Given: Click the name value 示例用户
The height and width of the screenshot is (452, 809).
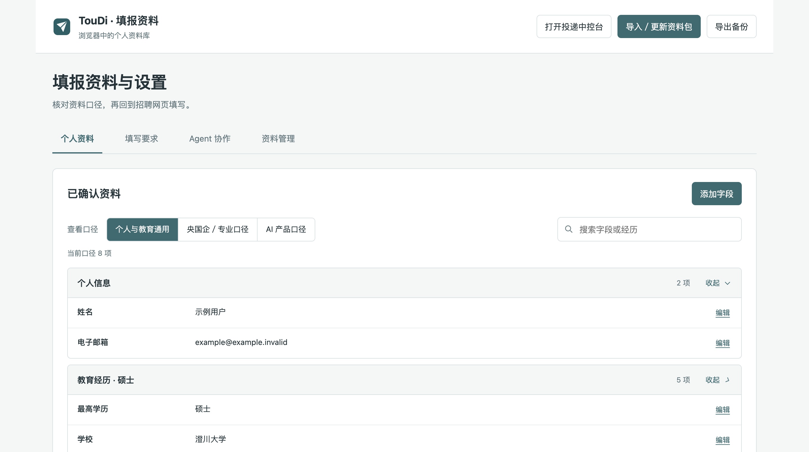Looking at the screenshot, I should point(210,312).
